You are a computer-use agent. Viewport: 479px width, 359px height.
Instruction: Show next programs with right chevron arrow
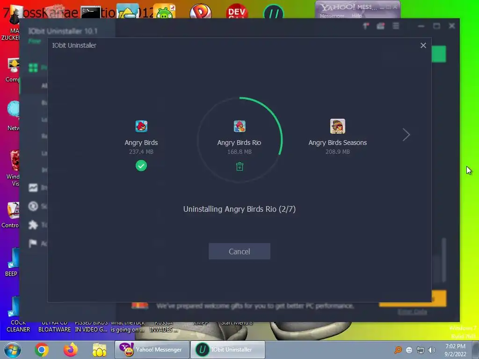point(406,135)
